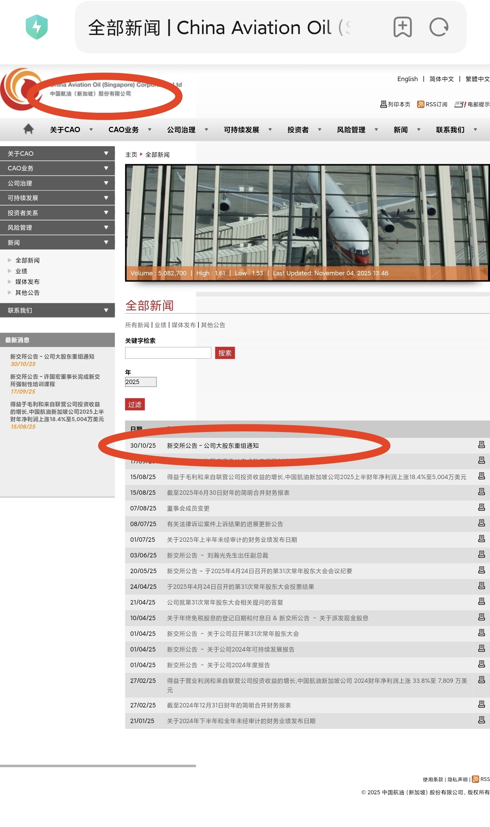Screen dimensions: 490x827
Task: Open attachment icon for 2024年可持续发展报告 row
Action: pos(481,648)
